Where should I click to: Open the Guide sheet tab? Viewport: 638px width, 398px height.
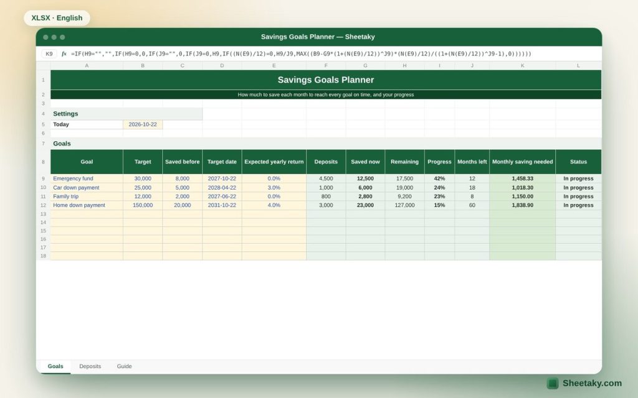coord(124,366)
